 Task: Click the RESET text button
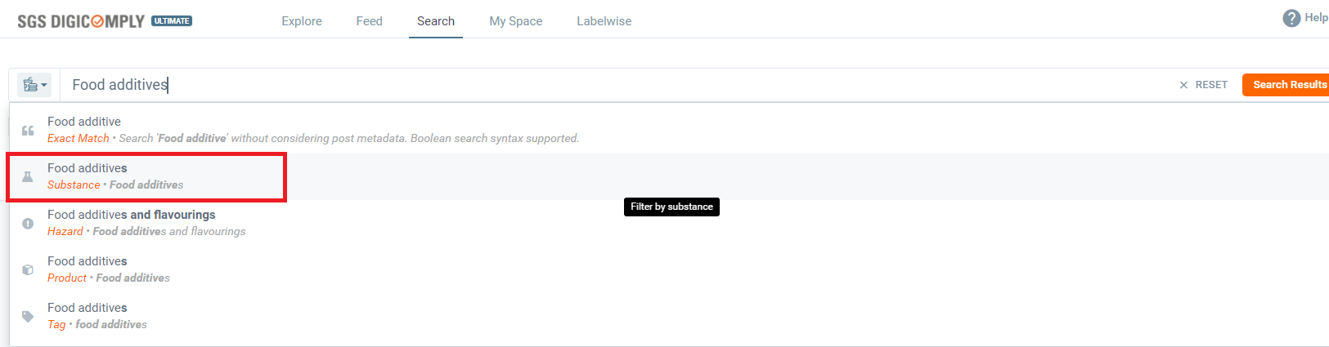coord(1211,85)
